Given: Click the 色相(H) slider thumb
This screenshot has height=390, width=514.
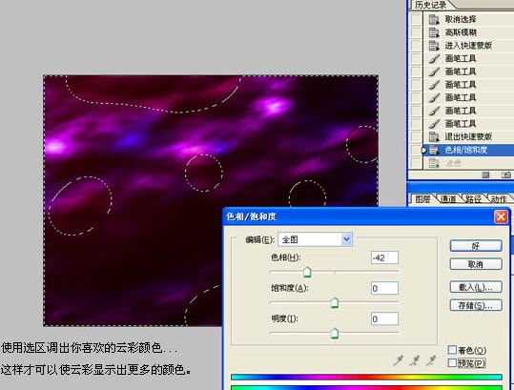Looking at the screenshot, I should coord(307,272).
